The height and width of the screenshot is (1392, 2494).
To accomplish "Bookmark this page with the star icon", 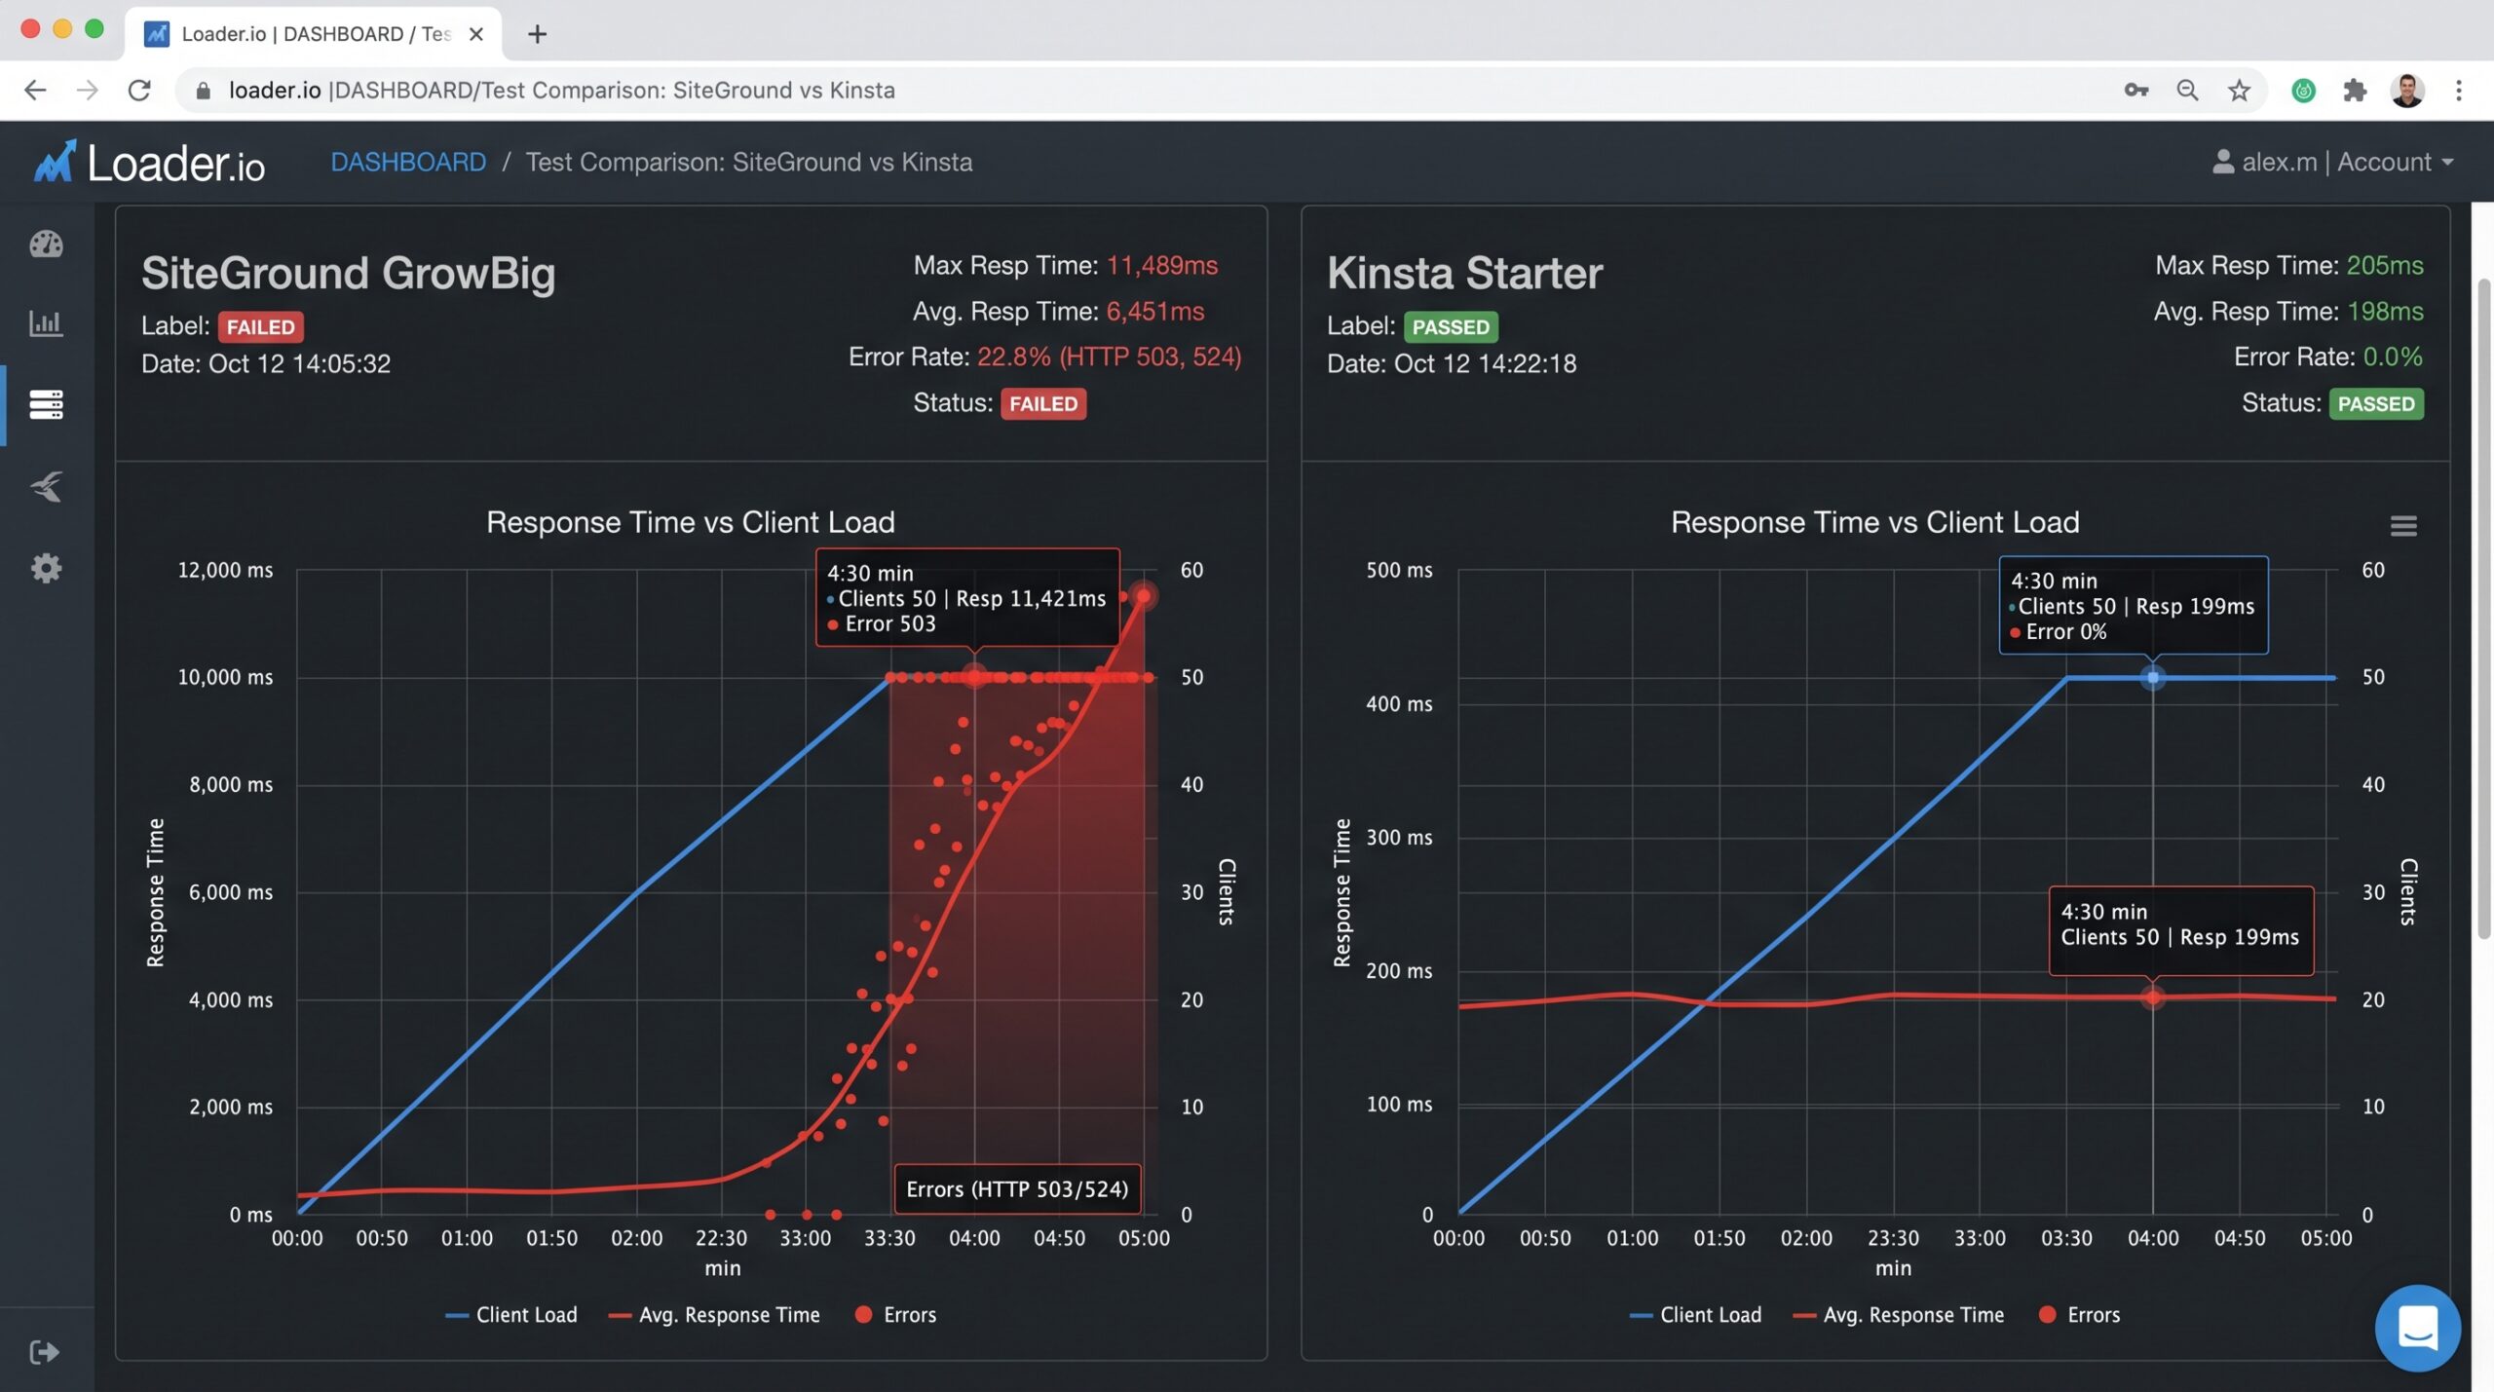I will (x=2239, y=91).
